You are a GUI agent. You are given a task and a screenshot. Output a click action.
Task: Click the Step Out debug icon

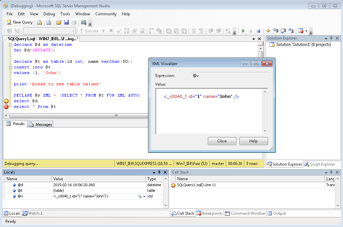pos(291,31)
